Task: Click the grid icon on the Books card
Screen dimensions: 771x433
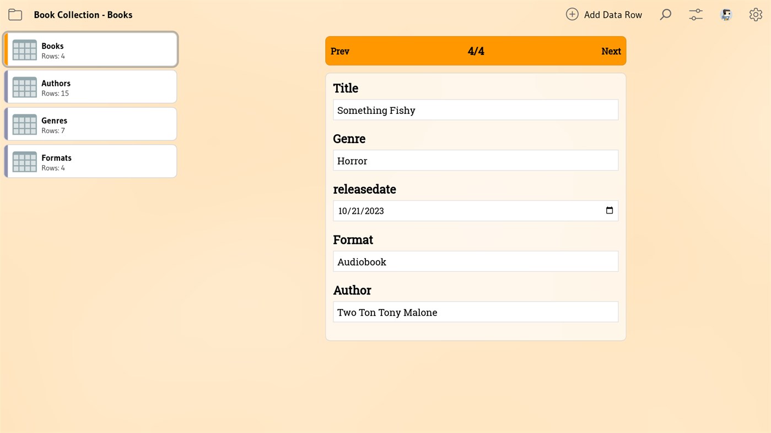Action: [24, 50]
